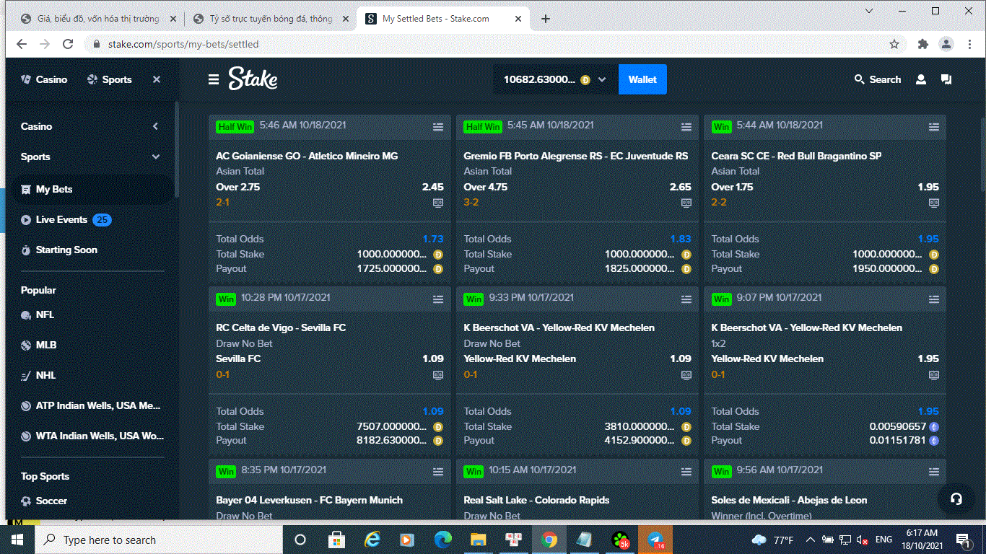The height and width of the screenshot is (554, 986).
Task: Open Starting Soon in the sidebar
Action: [66, 250]
